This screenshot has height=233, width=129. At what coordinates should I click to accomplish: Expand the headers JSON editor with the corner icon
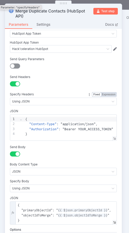tap(114, 138)
